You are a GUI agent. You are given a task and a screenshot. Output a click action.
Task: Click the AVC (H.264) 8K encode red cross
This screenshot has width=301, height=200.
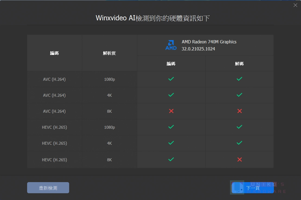point(171,111)
